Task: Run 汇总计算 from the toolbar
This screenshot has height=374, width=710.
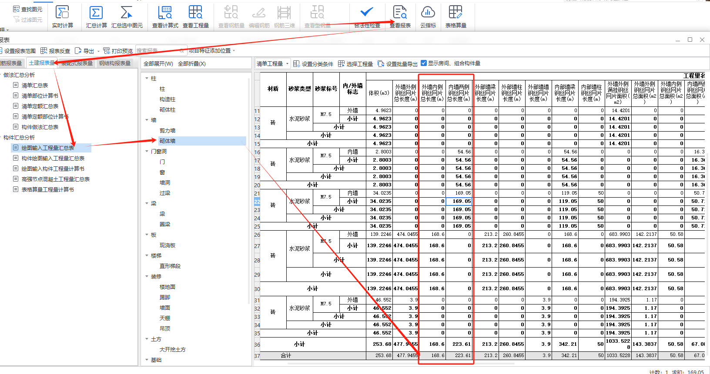Action: coord(96,17)
